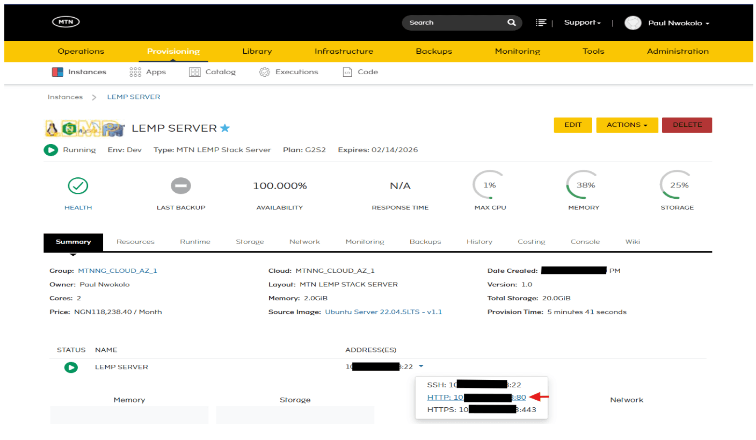
Task: Click Paul Nwokolo's avatar
Action: (633, 23)
